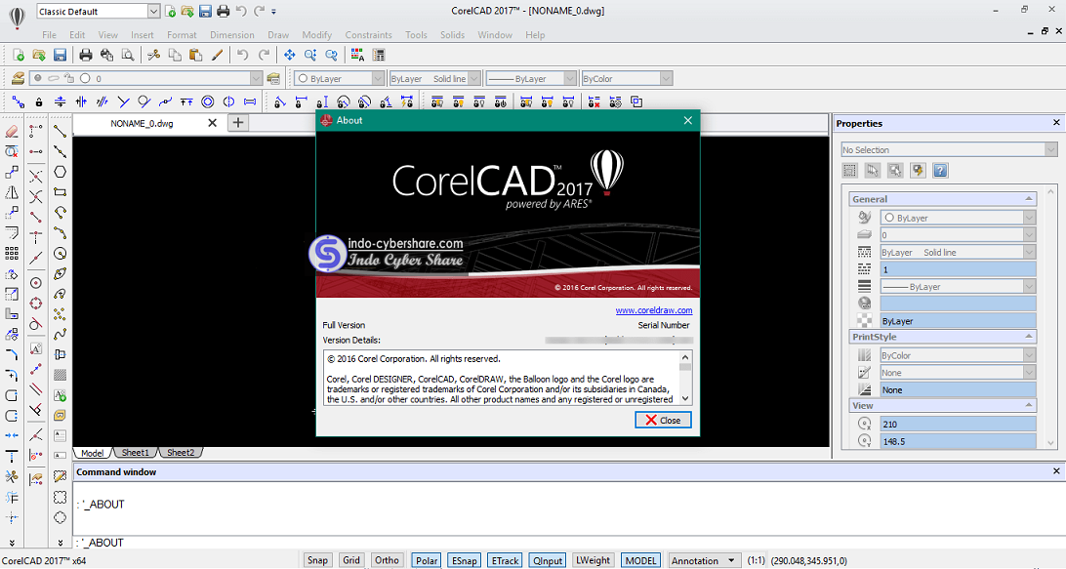Open the Solids menu
This screenshot has width=1066, height=569.
coord(452,35)
